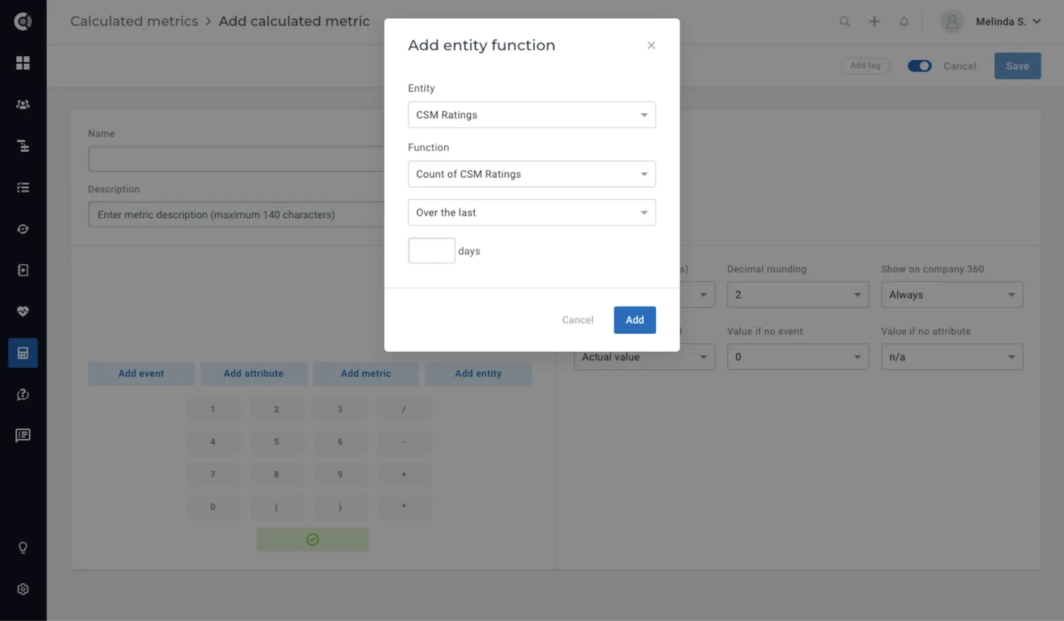Open the notifications bell icon
Viewport: 1064px width, 621px height.
904,21
